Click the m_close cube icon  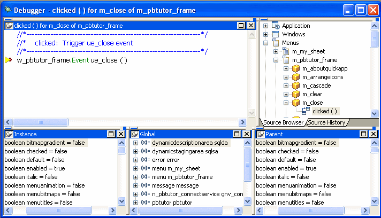[296, 103]
